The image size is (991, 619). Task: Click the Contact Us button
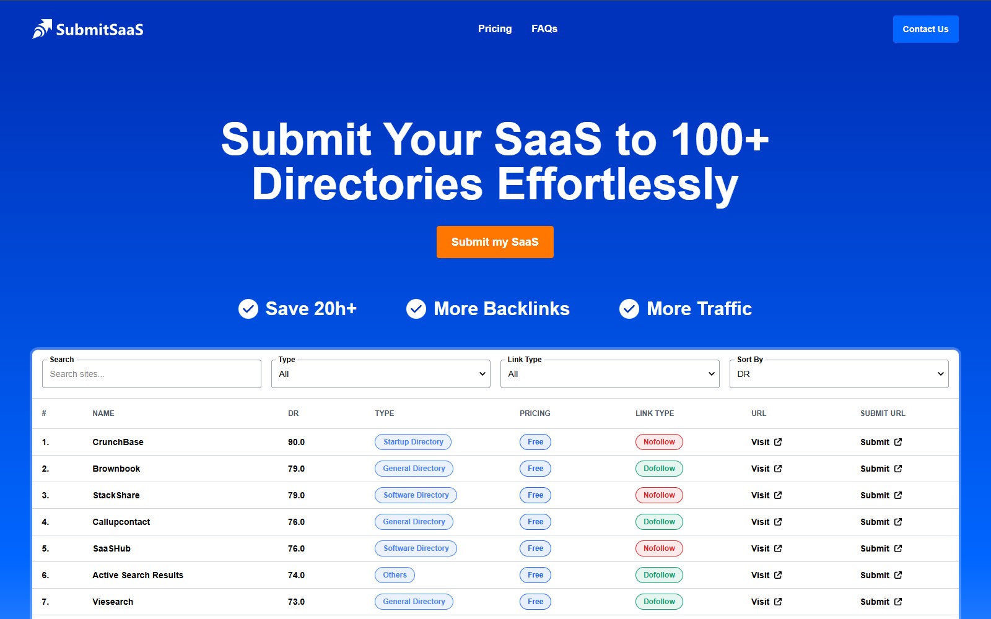point(925,28)
